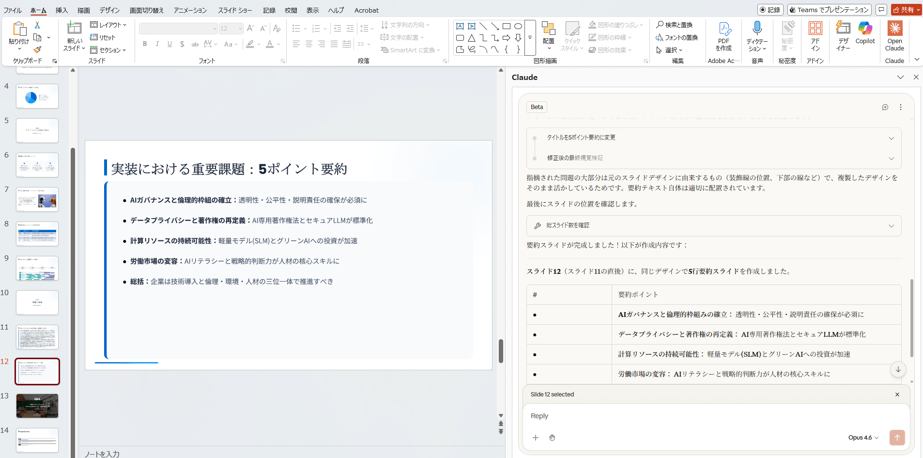Open the 挿入 ribbon tab

[62, 10]
